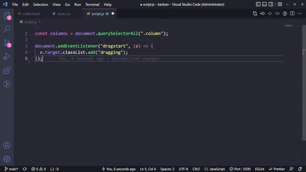The height and width of the screenshot is (172, 306).
Task: Split the editor to the right
Action: pos(292,13)
